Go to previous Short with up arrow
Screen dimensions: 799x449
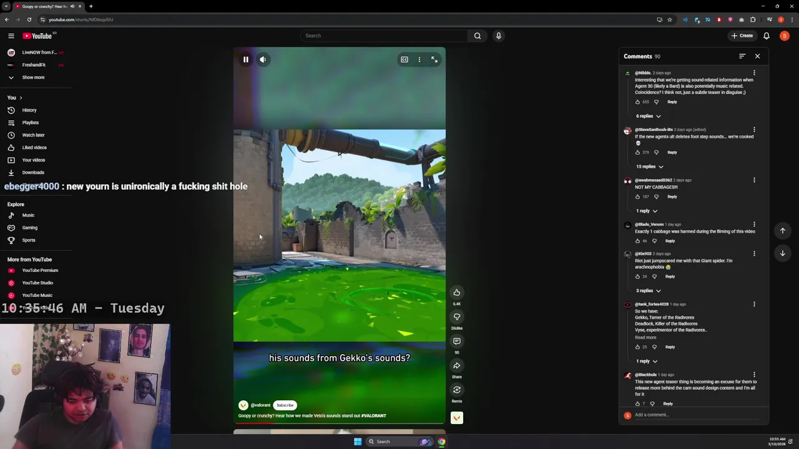click(783, 231)
